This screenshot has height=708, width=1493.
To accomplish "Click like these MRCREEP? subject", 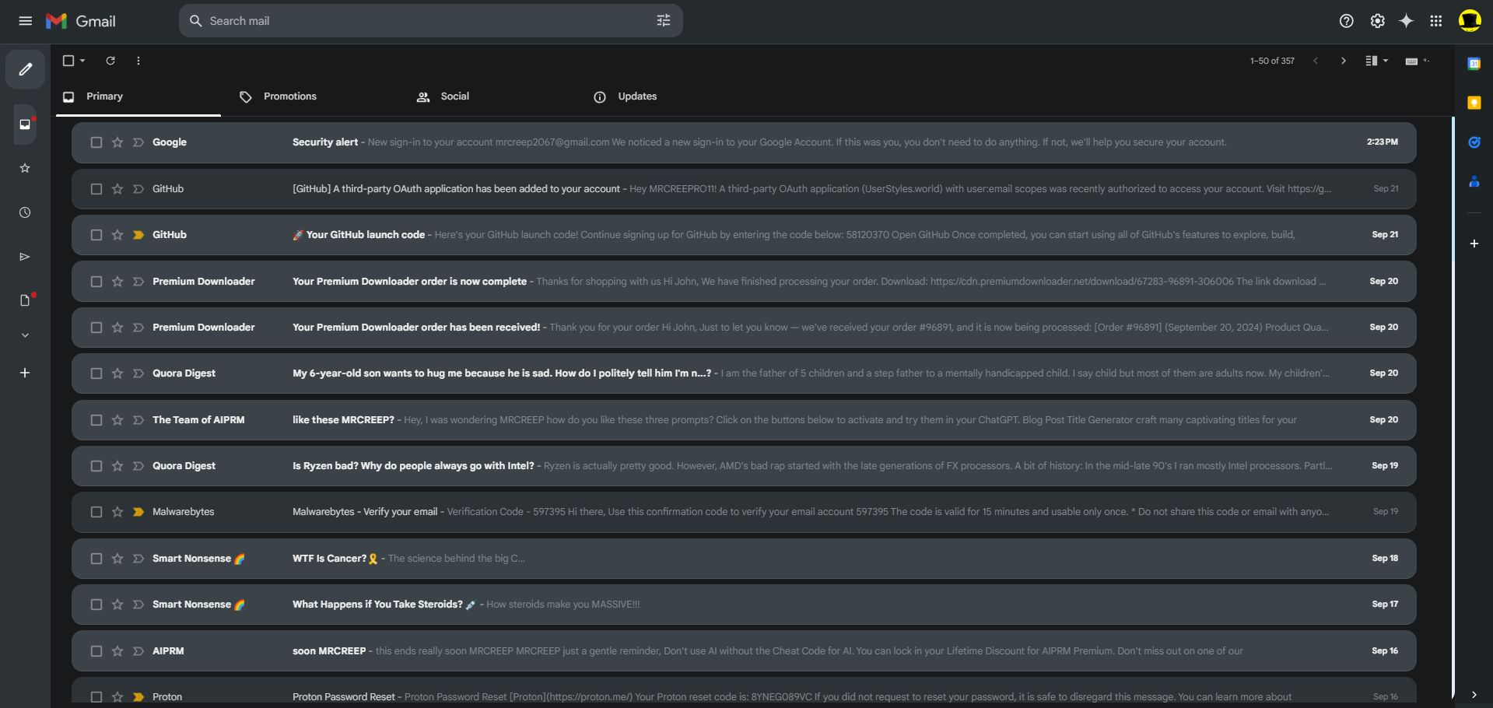I will tap(343, 420).
